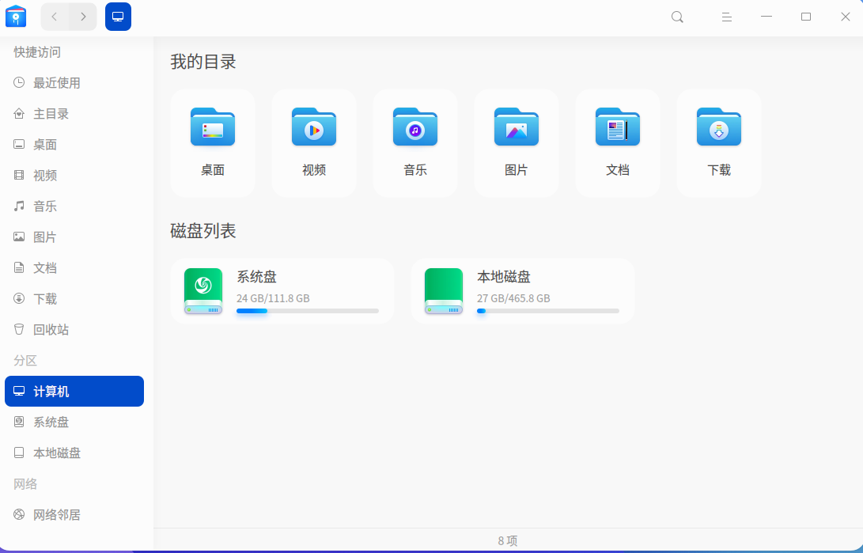Go back with the left arrow button
The width and height of the screenshot is (863, 553).
55,17
